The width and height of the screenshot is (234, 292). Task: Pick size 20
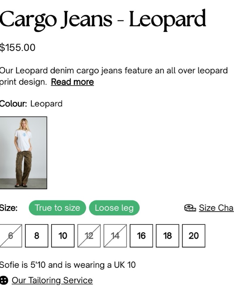[x=194, y=236]
